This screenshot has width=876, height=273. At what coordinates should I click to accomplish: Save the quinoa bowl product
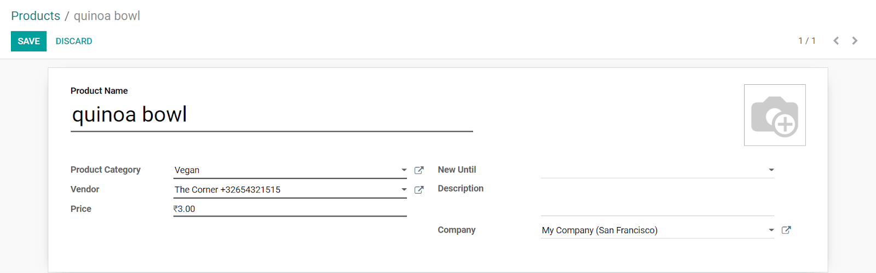(x=28, y=41)
